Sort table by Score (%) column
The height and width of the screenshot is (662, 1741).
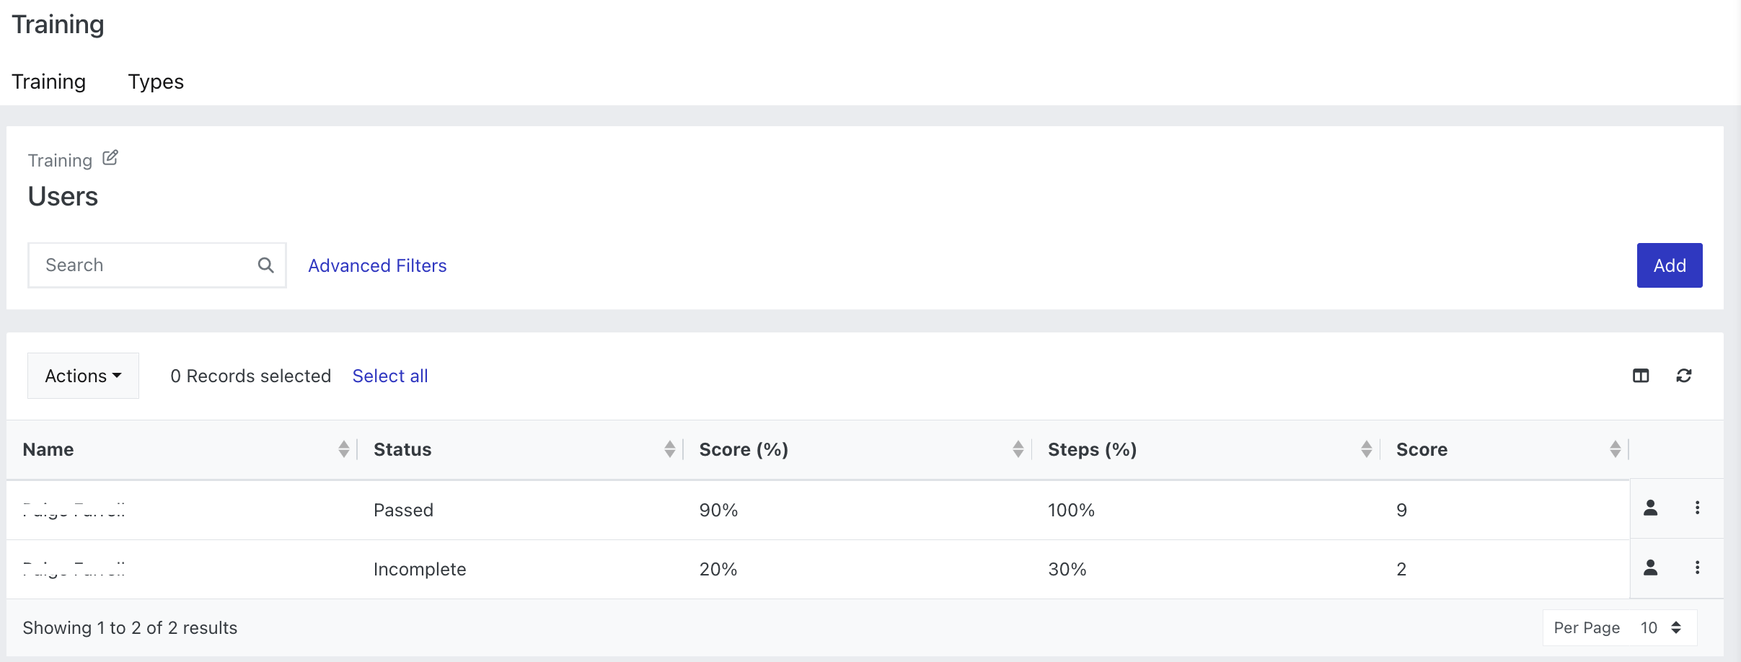[1018, 449]
